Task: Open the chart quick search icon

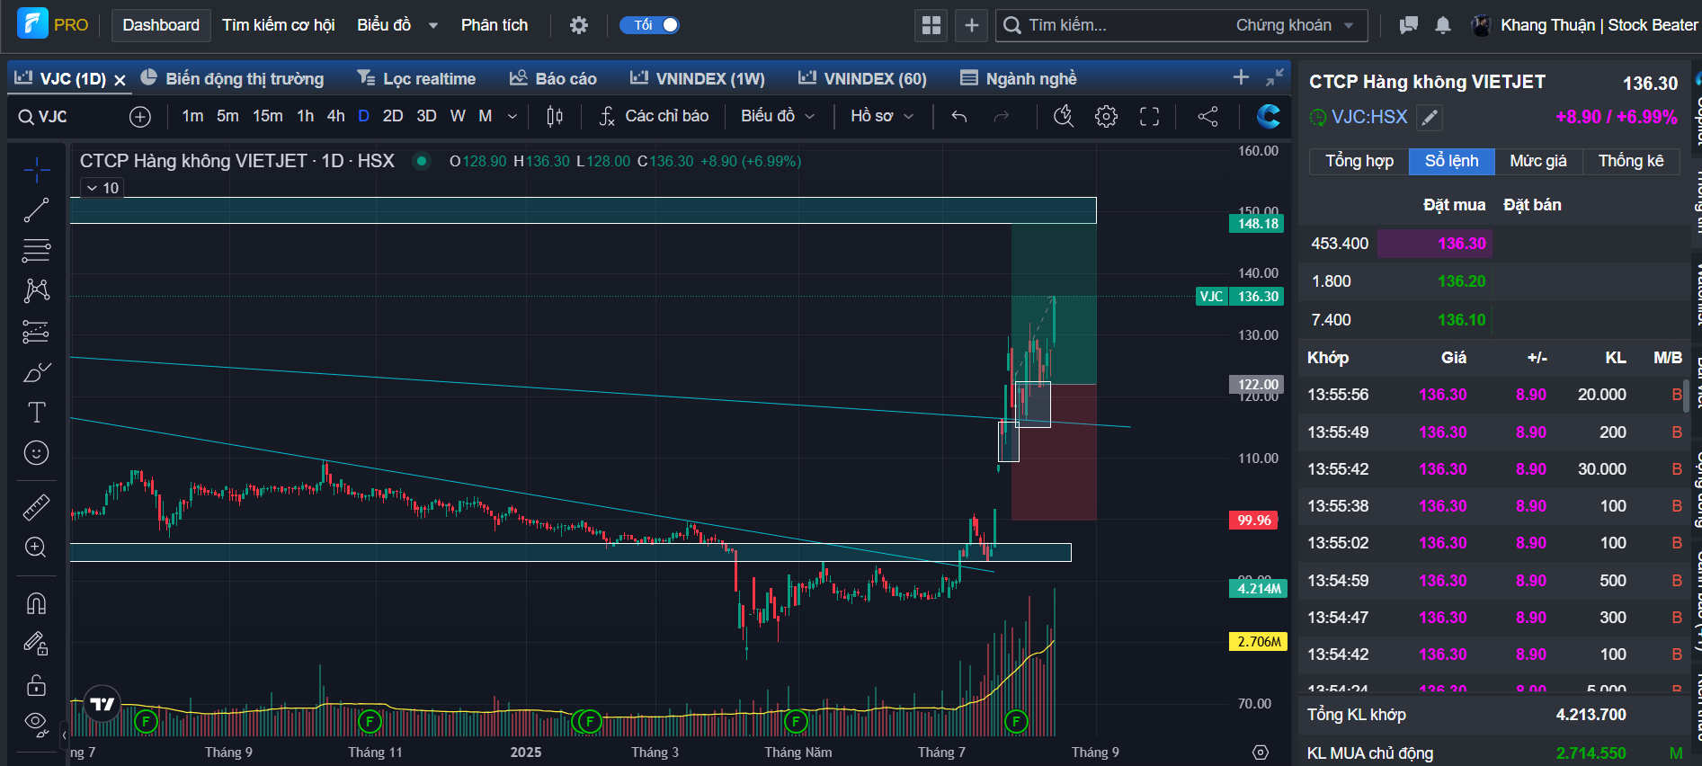Action: tap(1064, 116)
